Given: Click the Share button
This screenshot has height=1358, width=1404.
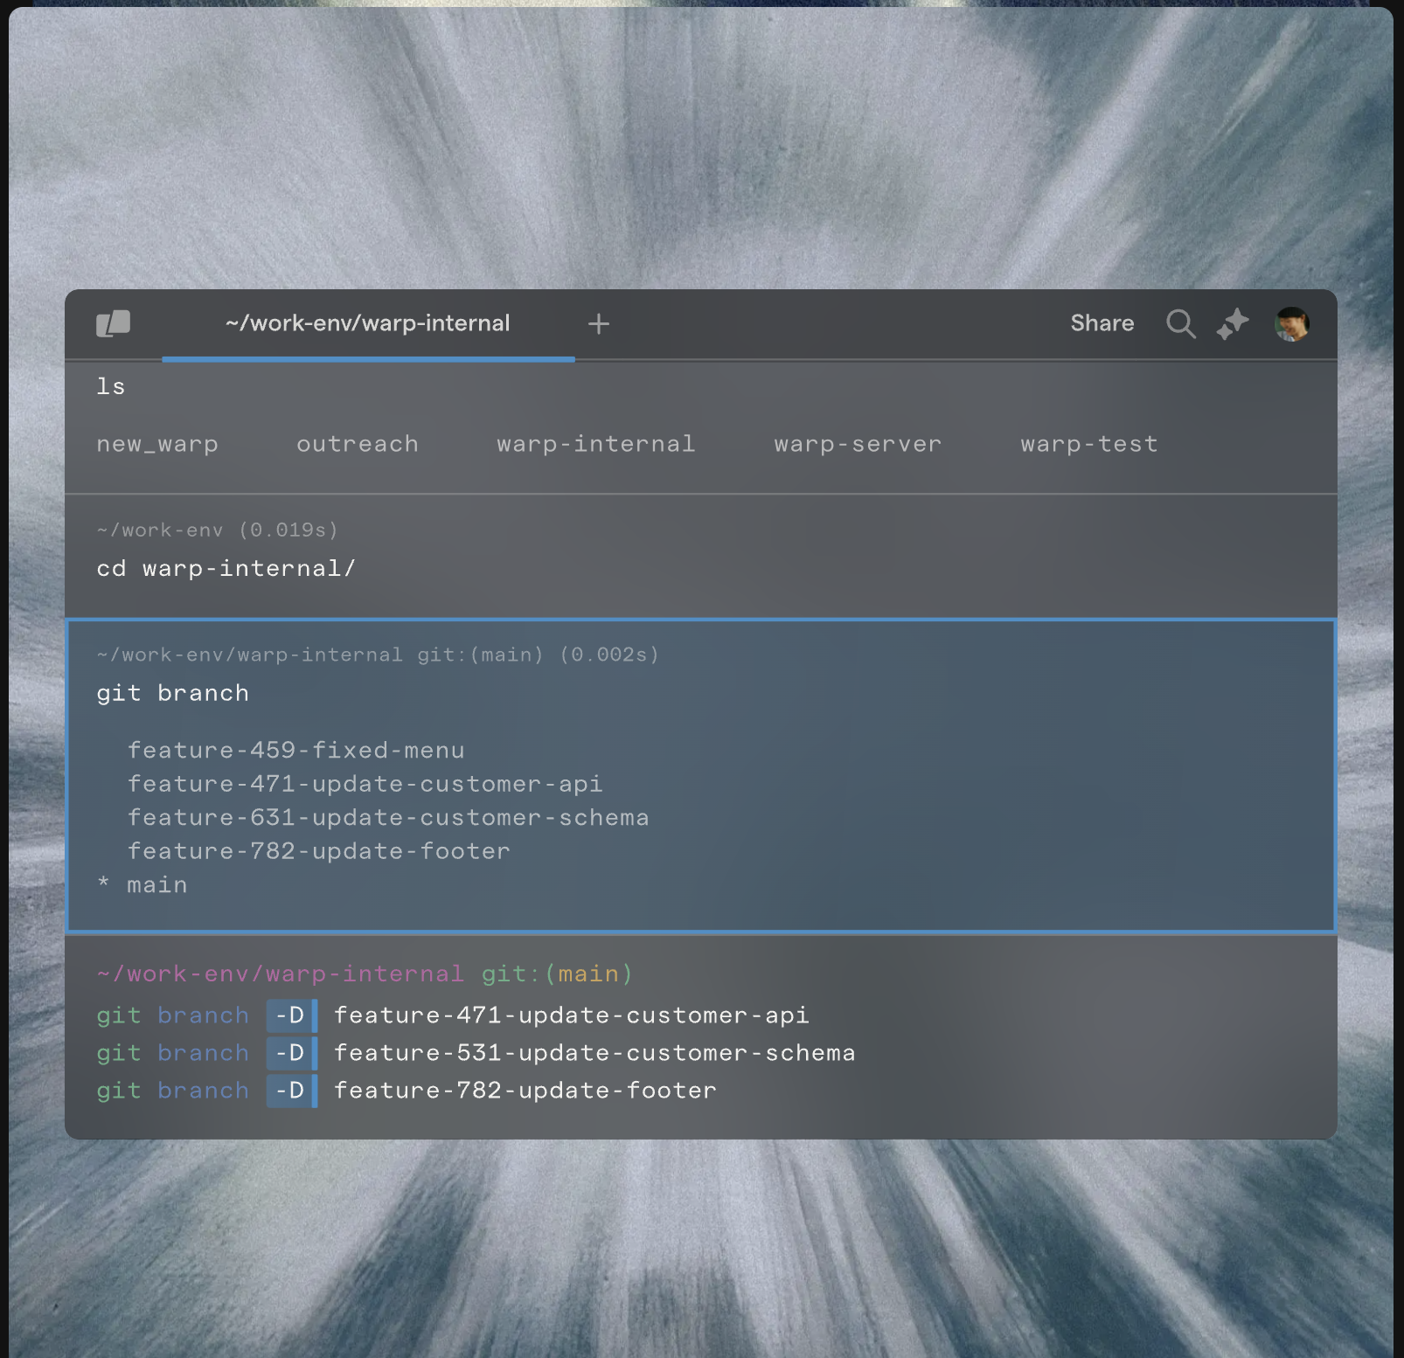Looking at the screenshot, I should 1102,324.
